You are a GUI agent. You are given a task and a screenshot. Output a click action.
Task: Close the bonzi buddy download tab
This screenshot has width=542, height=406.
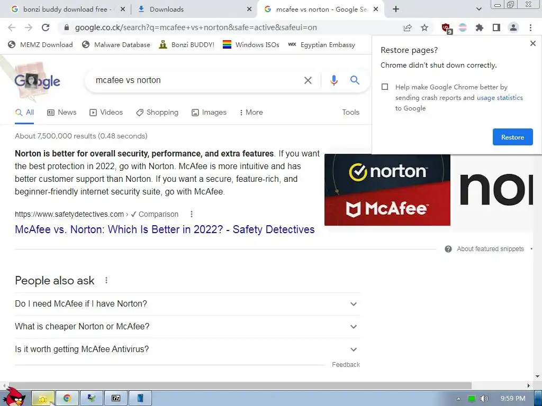tap(123, 10)
